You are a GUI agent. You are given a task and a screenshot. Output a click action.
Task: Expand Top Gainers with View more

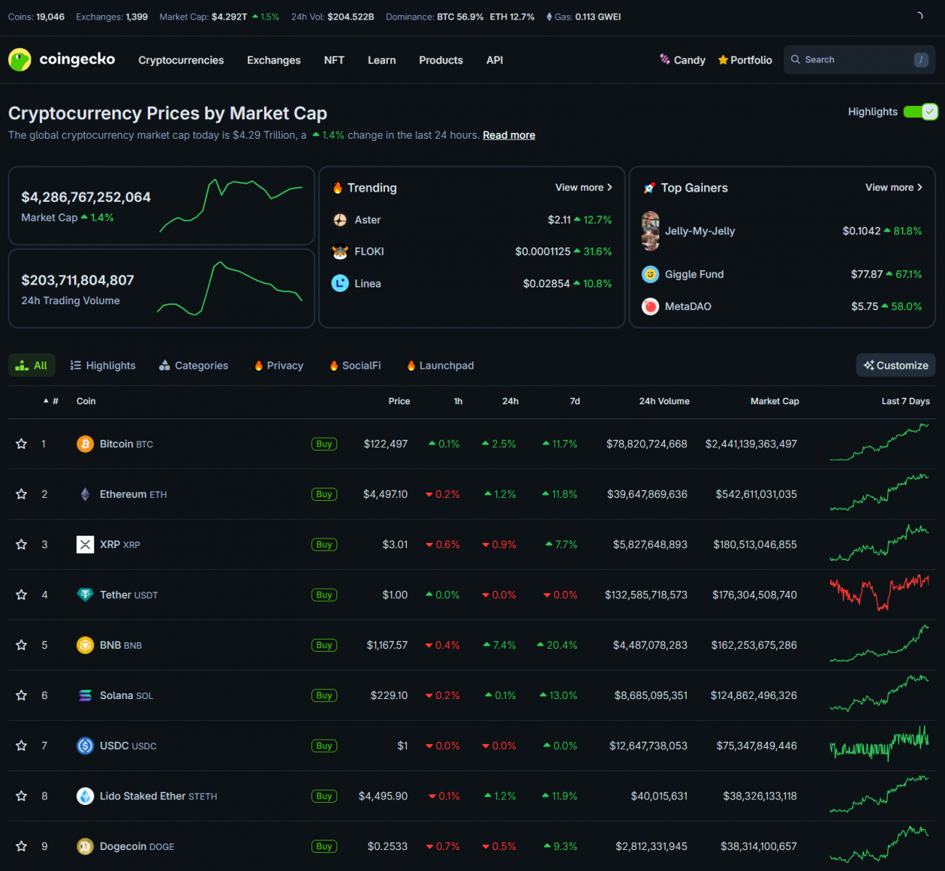point(893,187)
